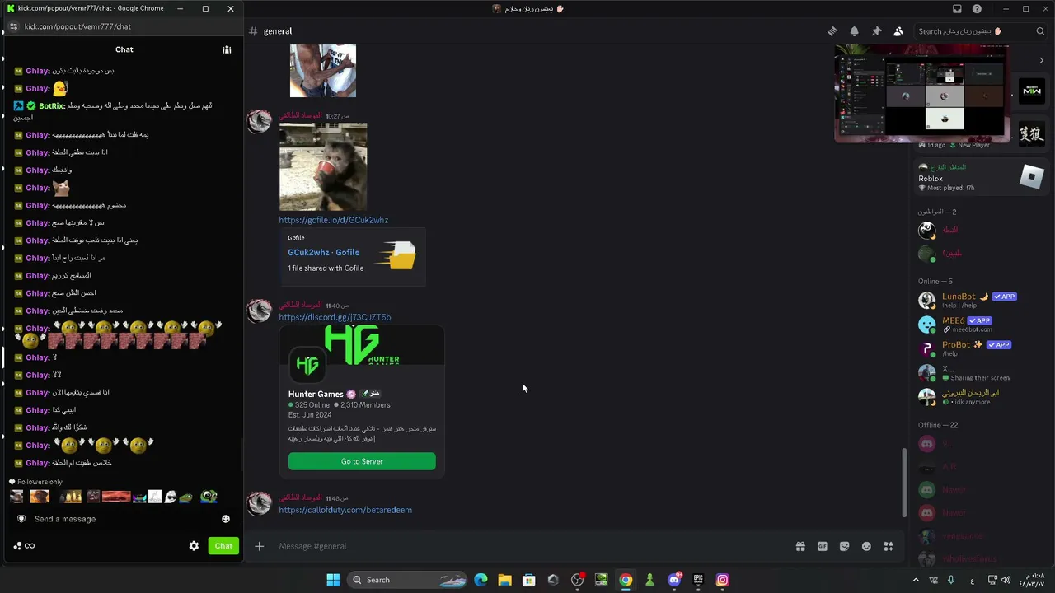Click the Followers only label in Kick chat
Screen dimensions: 1055x593
(35, 482)
